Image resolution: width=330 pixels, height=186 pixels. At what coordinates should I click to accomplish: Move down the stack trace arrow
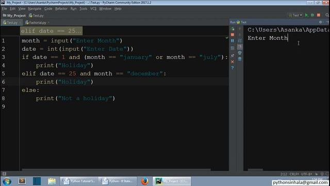[x=239, y=35]
